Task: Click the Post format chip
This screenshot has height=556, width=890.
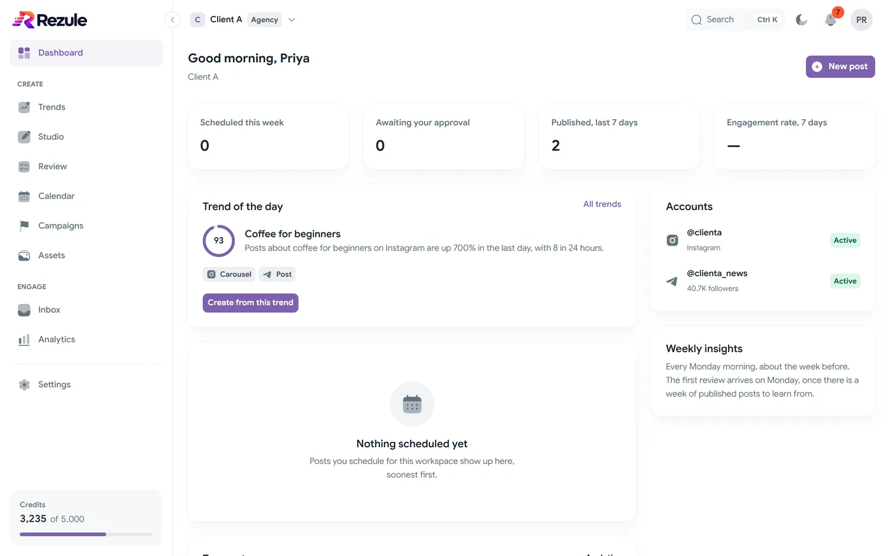Action: point(277,274)
